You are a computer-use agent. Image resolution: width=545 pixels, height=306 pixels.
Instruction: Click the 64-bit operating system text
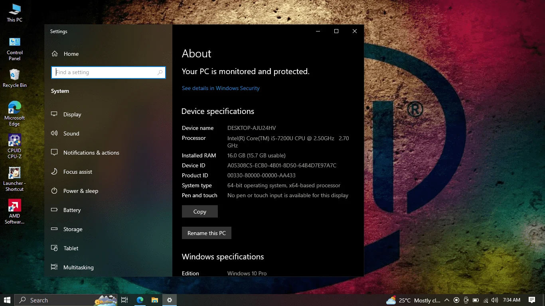[x=284, y=185]
